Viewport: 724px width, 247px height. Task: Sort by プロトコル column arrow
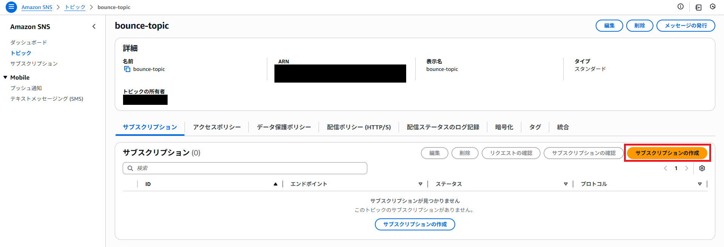pyautogui.click(x=699, y=184)
